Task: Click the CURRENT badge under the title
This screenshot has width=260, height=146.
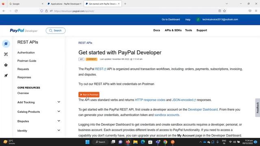Action: coord(91,59)
